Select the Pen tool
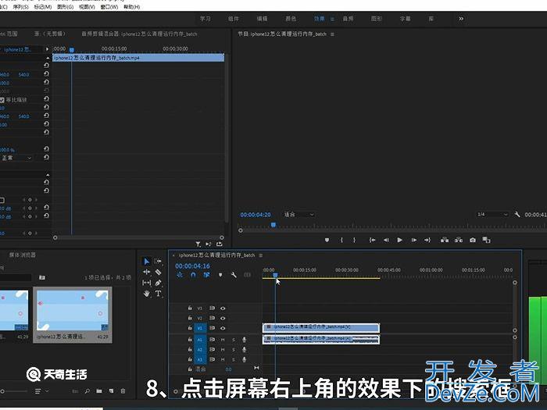The width and height of the screenshot is (547, 410). click(x=158, y=283)
